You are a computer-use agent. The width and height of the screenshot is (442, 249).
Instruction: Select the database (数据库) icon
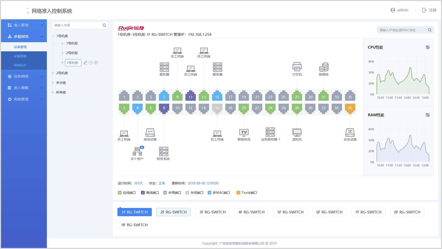[323, 67]
